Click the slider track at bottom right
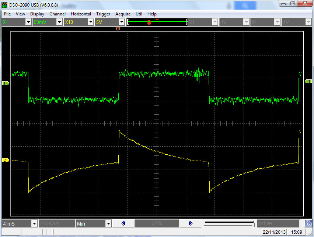Image resolution: width=314 pixels, height=237 pixels. [x=228, y=223]
